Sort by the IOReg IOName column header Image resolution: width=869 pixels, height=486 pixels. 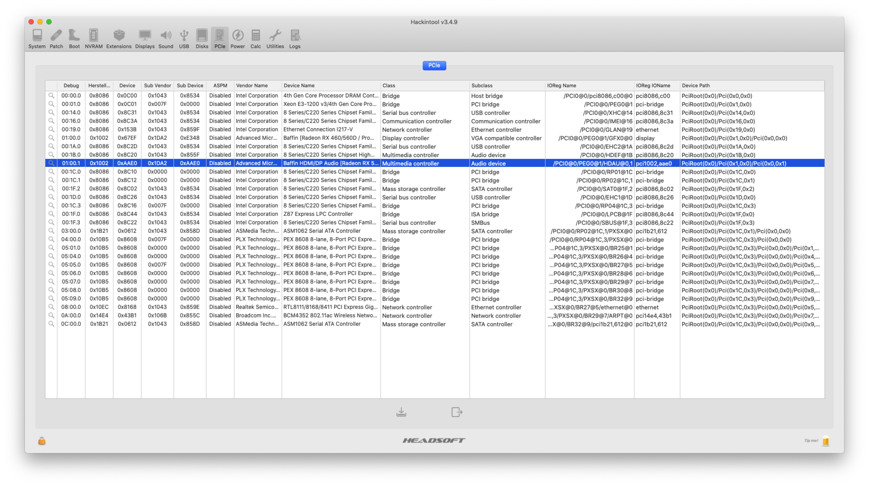click(657, 86)
